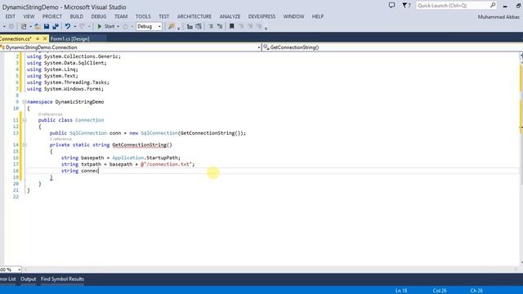Open the New Project dropdown arrow
The image size is (523, 294).
pyautogui.click(x=30, y=26)
